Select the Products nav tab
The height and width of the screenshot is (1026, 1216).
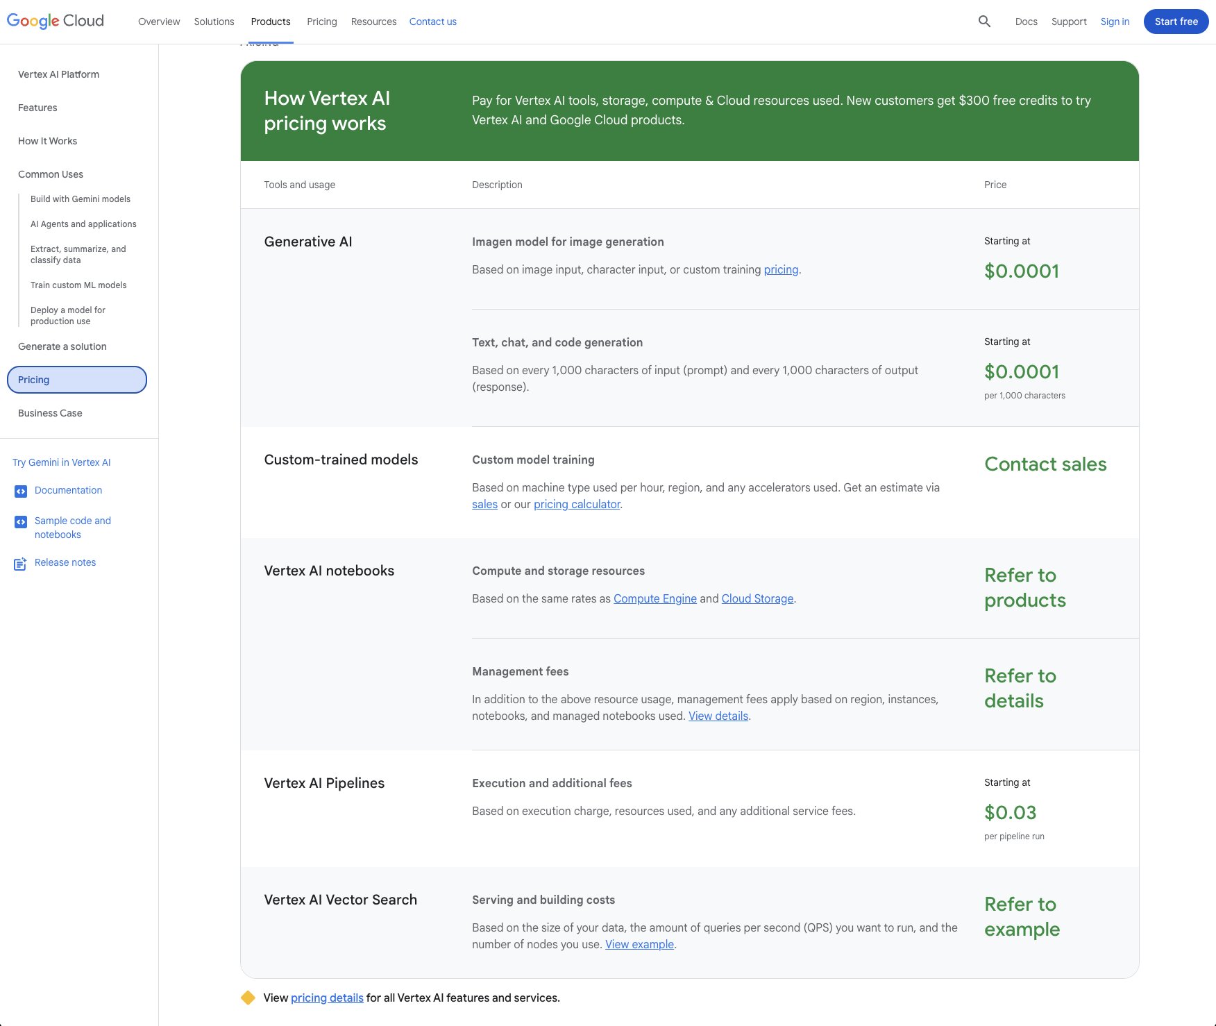point(271,22)
